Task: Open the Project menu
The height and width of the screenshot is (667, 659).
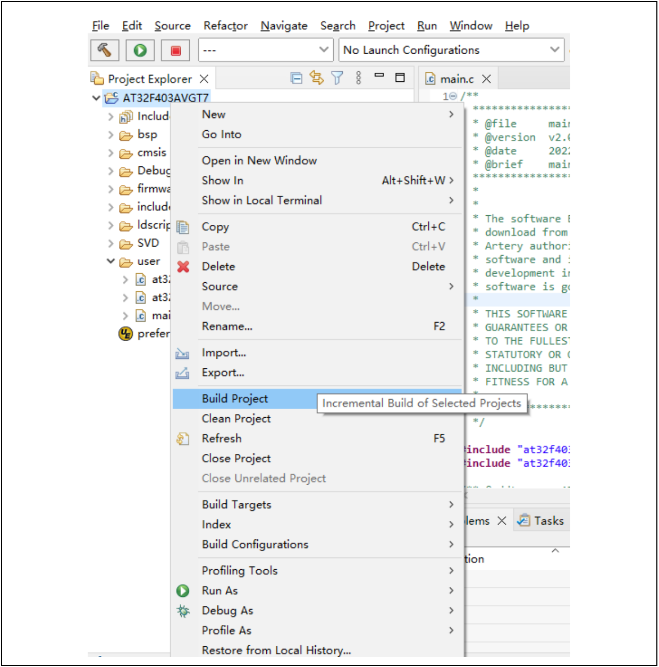Action: tap(386, 26)
